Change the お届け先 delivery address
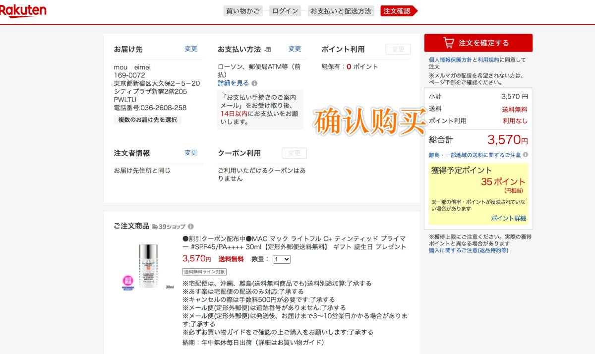595x354 pixels. tap(191, 49)
